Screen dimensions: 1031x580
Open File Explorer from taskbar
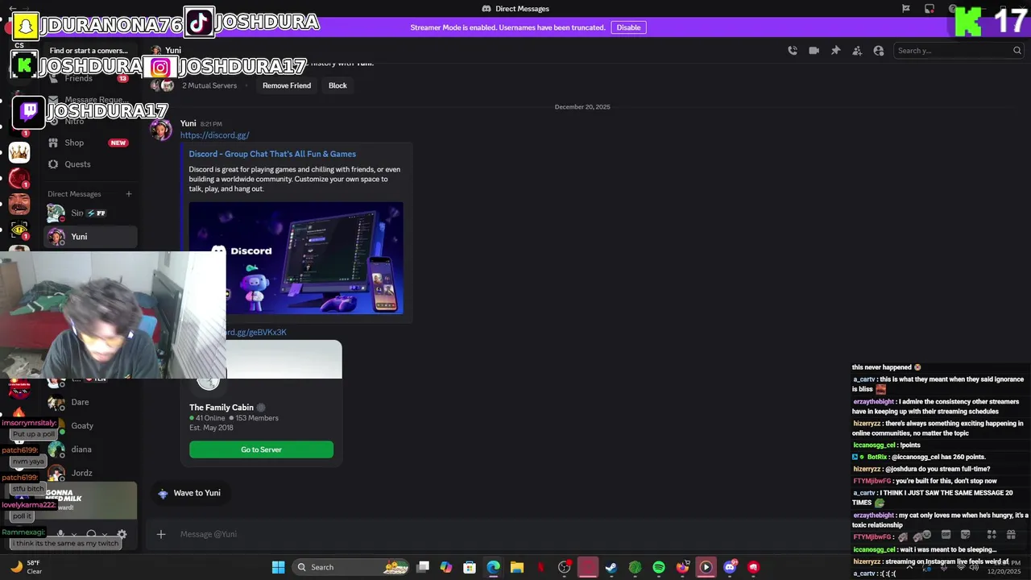point(517,567)
